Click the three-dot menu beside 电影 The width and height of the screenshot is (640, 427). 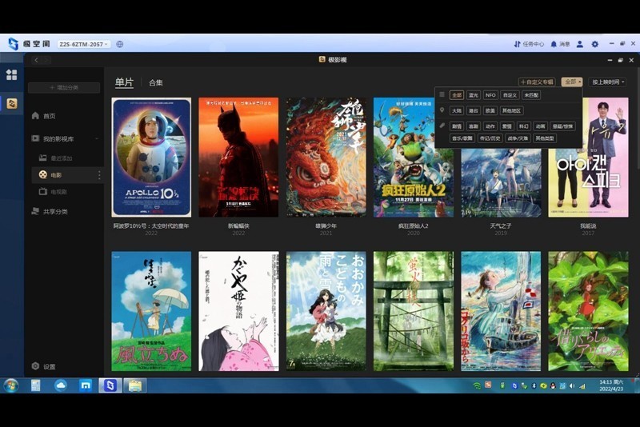click(x=99, y=174)
